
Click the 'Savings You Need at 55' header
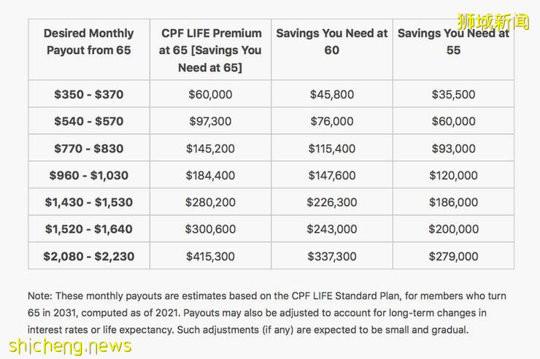click(x=453, y=42)
